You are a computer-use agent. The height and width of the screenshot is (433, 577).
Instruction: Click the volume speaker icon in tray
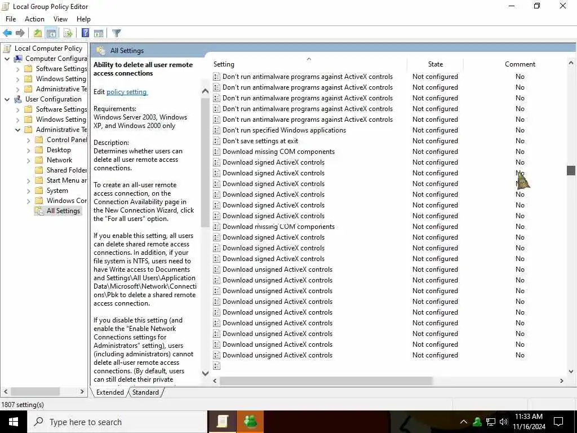click(503, 422)
